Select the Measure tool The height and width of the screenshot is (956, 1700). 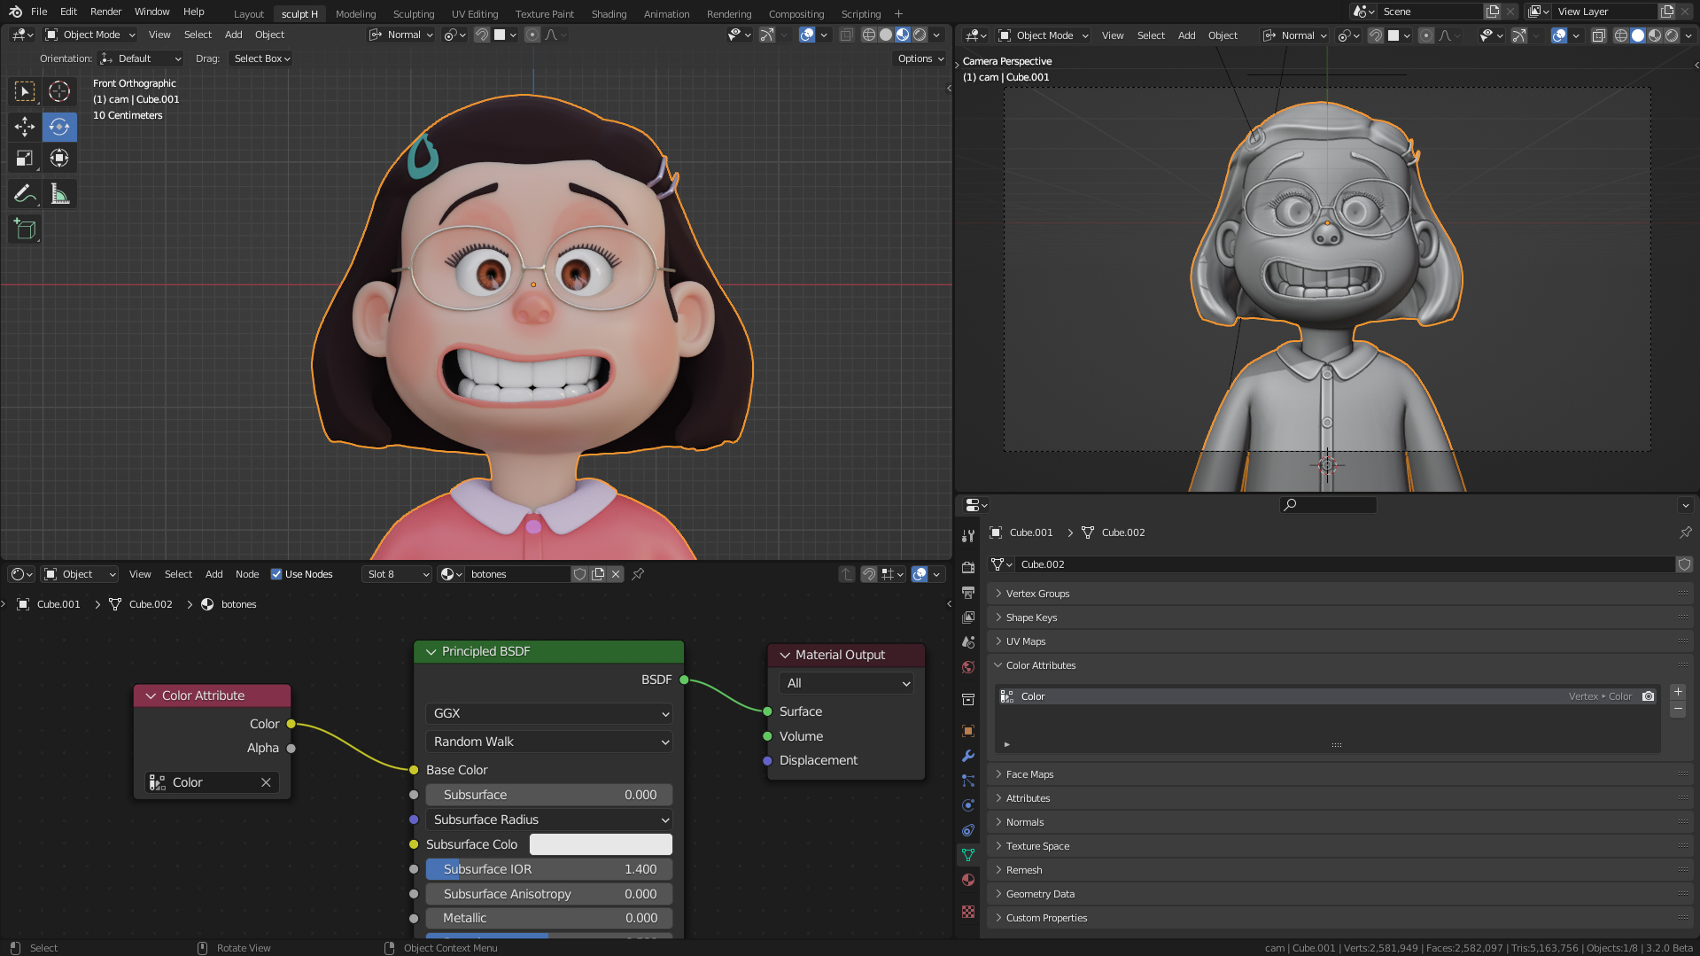click(x=59, y=194)
